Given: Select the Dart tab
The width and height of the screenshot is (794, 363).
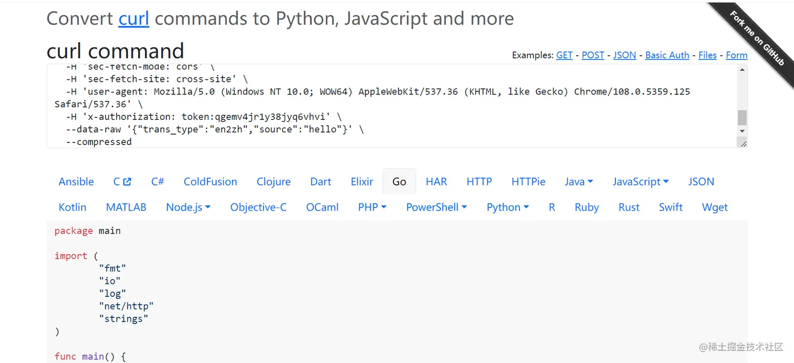Looking at the screenshot, I should click(320, 182).
